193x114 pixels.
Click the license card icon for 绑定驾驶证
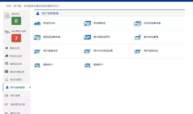[x=87, y=23]
